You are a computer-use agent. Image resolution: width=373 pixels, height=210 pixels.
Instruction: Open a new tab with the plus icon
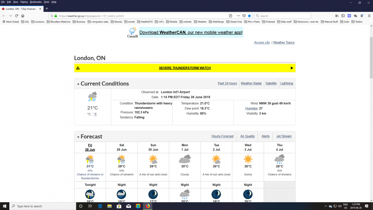(47, 8)
